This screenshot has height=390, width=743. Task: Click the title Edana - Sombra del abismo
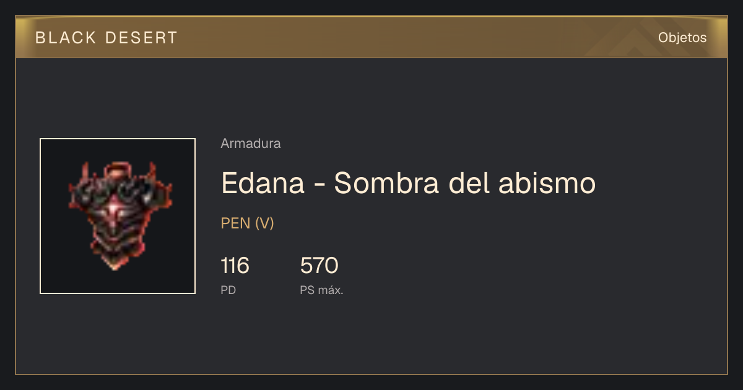coord(408,183)
